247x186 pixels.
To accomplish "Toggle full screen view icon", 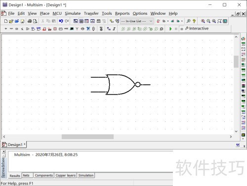I will (225, 21).
